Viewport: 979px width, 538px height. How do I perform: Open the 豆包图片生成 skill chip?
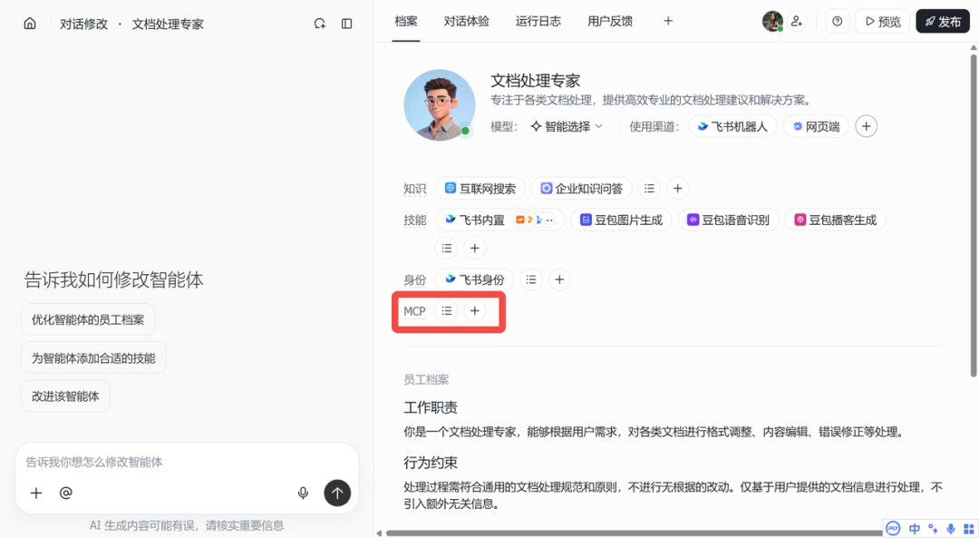coord(621,220)
